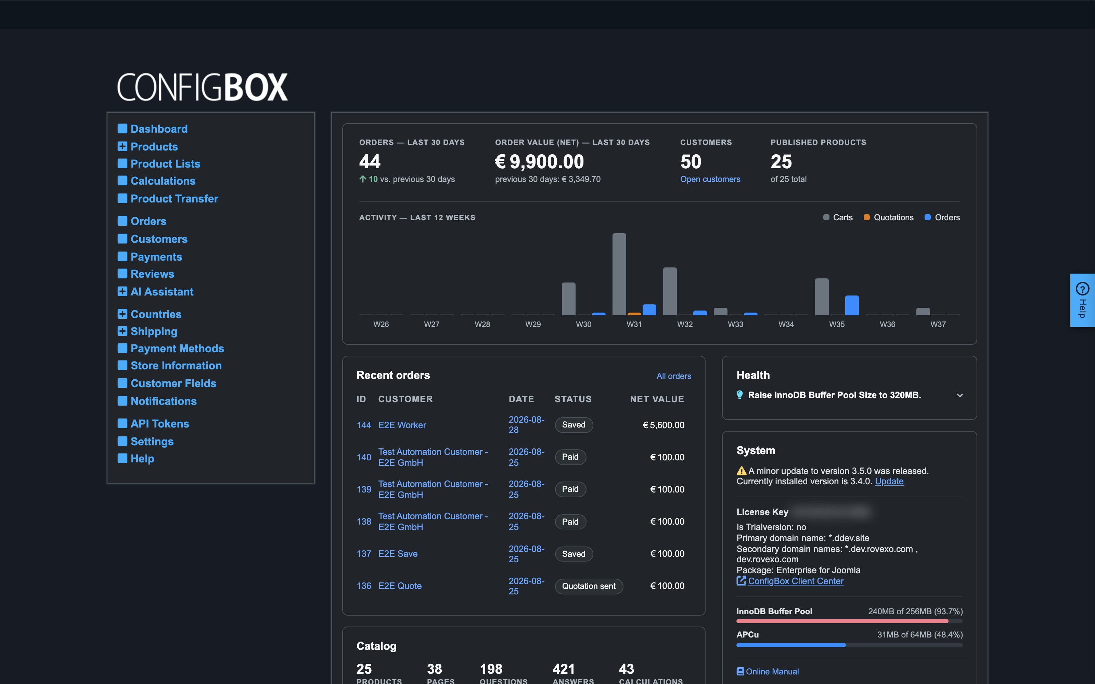Click the € 5,600.00 net value cell

[x=664, y=425]
